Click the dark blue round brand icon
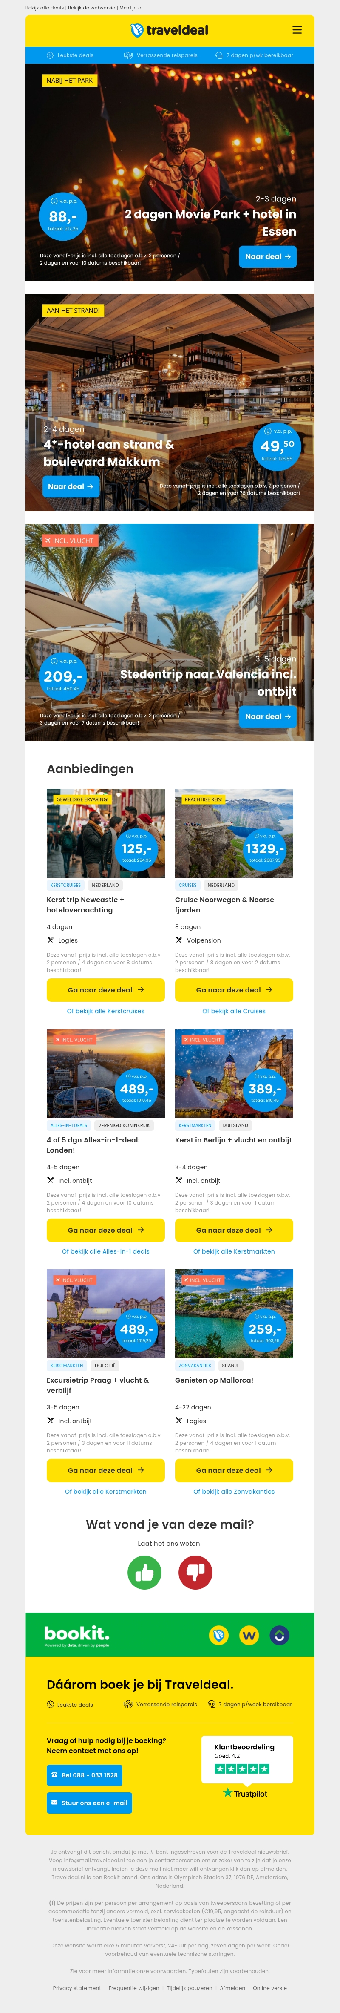Screen dimensions: 340x2013 (x=278, y=1634)
